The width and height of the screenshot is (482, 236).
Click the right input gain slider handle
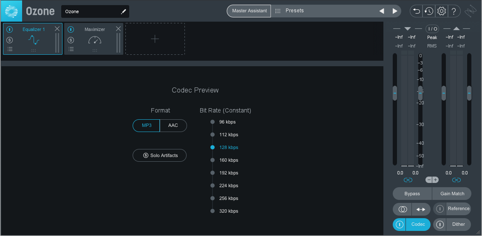click(x=420, y=93)
